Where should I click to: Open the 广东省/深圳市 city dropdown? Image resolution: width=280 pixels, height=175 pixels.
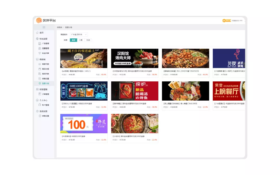[79, 34]
